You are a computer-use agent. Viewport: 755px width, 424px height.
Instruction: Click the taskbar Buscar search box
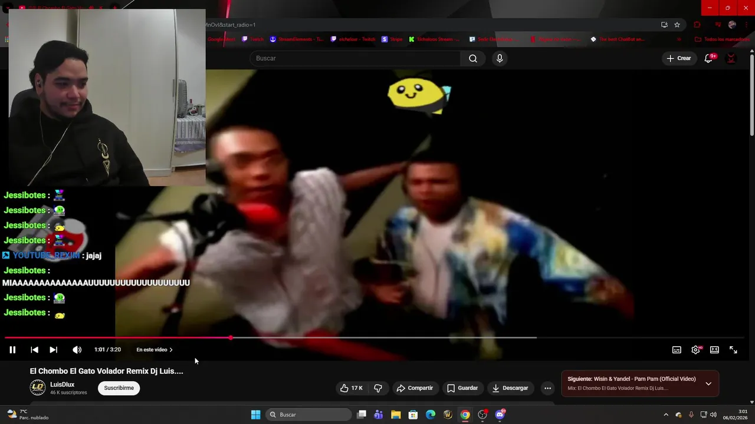tap(309, 415)
